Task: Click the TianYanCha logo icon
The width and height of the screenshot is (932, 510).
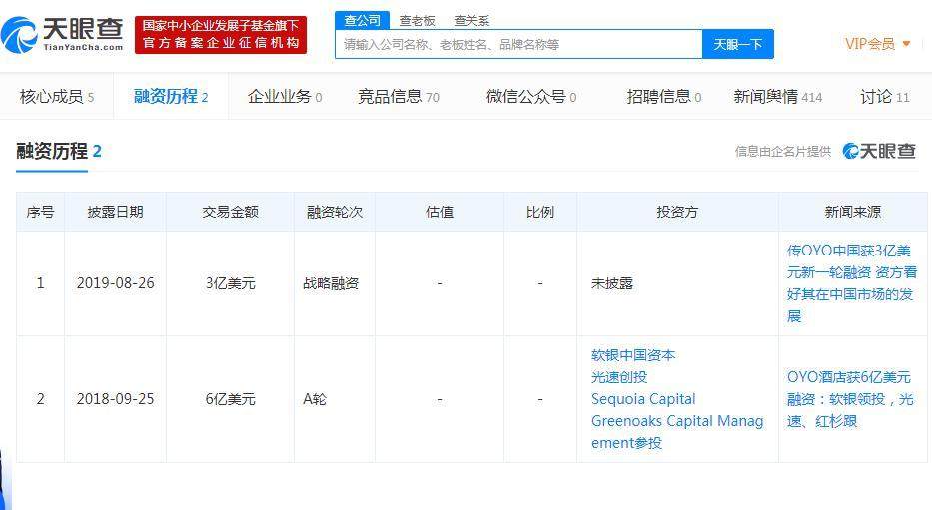Action: point(20,35)
